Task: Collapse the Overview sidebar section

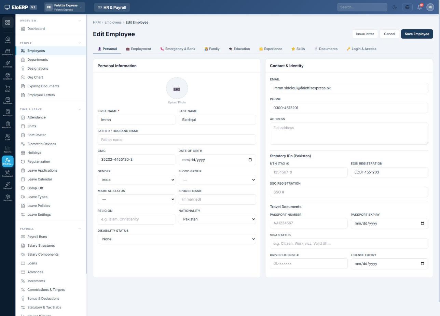Action: [x=80, y=20]
